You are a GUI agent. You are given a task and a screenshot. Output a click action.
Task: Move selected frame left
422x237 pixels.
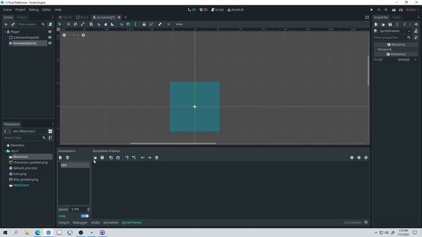pyautogui.click(x=142, y=158)
